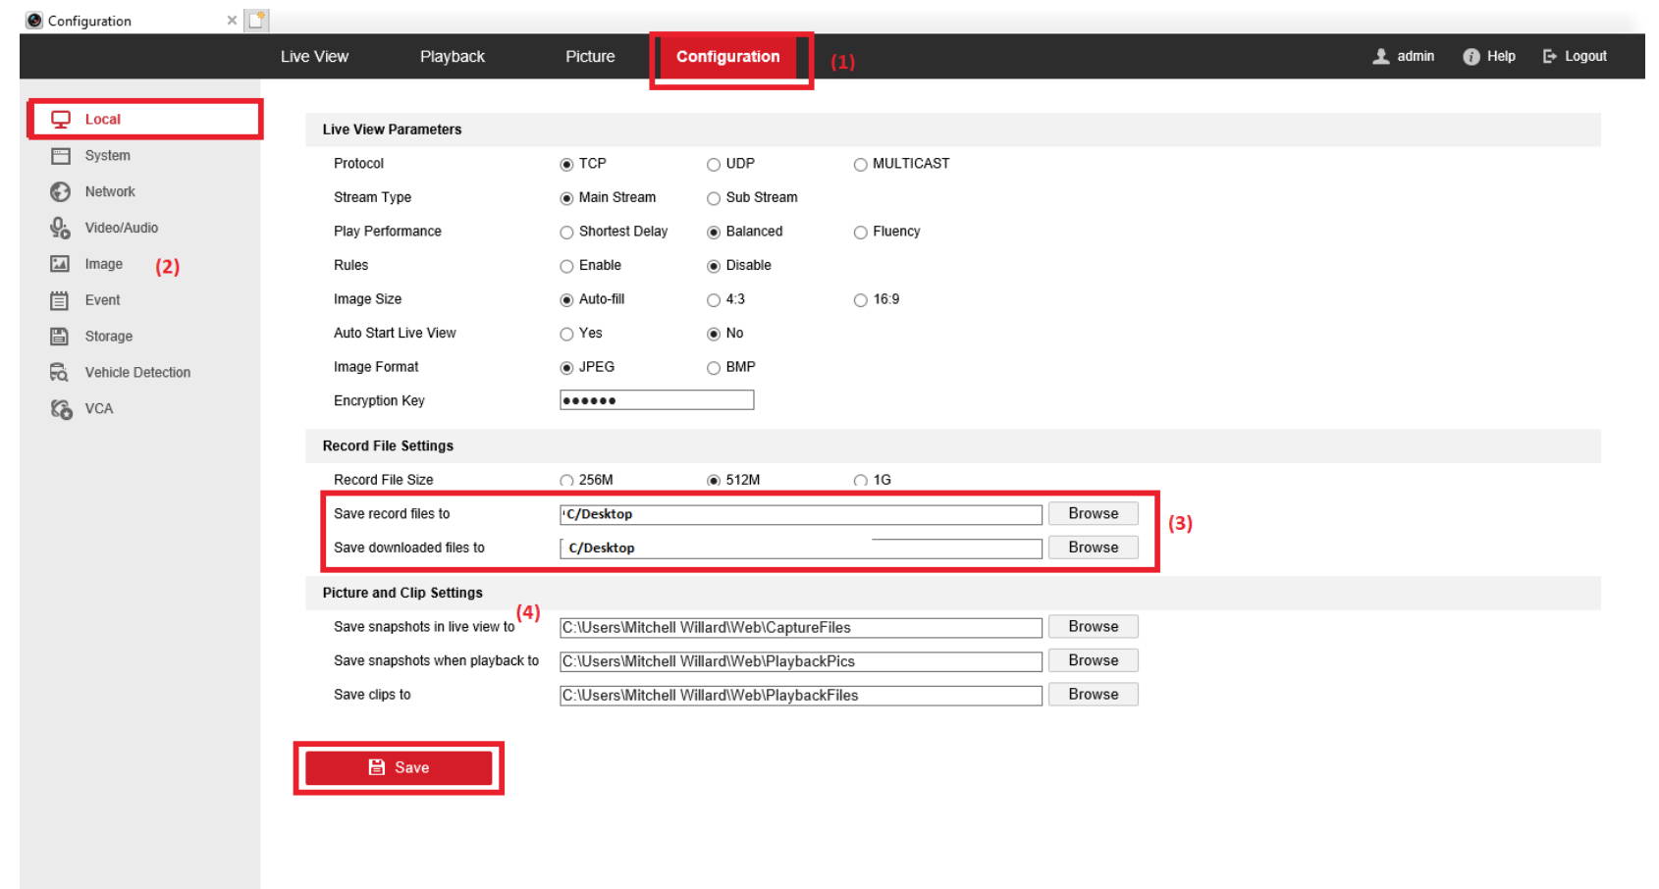The height and width of the screenshot is (889, 1659).
Task: Open the Image settings section
Action: pos(103,264)
